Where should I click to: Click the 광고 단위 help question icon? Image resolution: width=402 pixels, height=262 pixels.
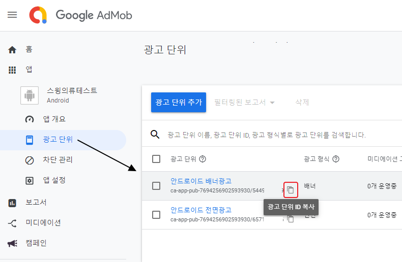(203, 159)
